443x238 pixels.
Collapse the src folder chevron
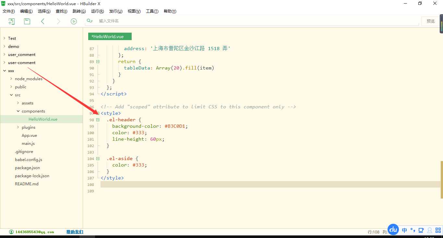11,95
